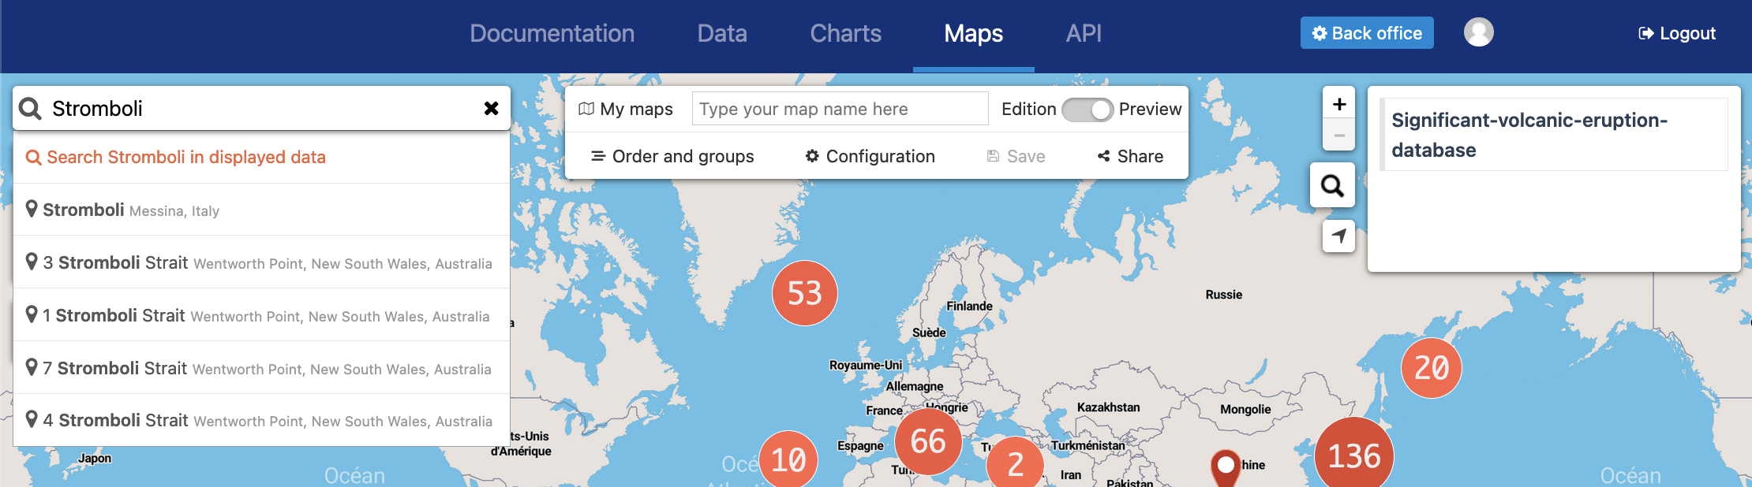Open the user avatar profile
Screen dimensions: 1752x487
(1478, 32)
